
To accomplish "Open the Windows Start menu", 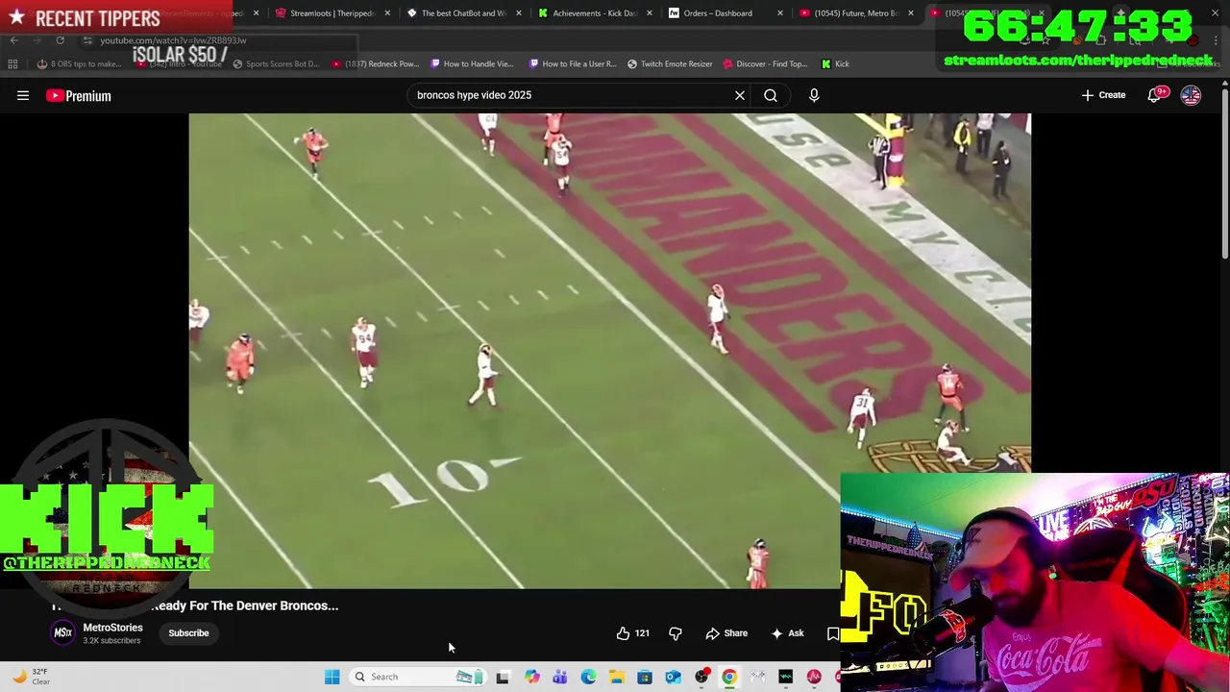I will [332, 677].
